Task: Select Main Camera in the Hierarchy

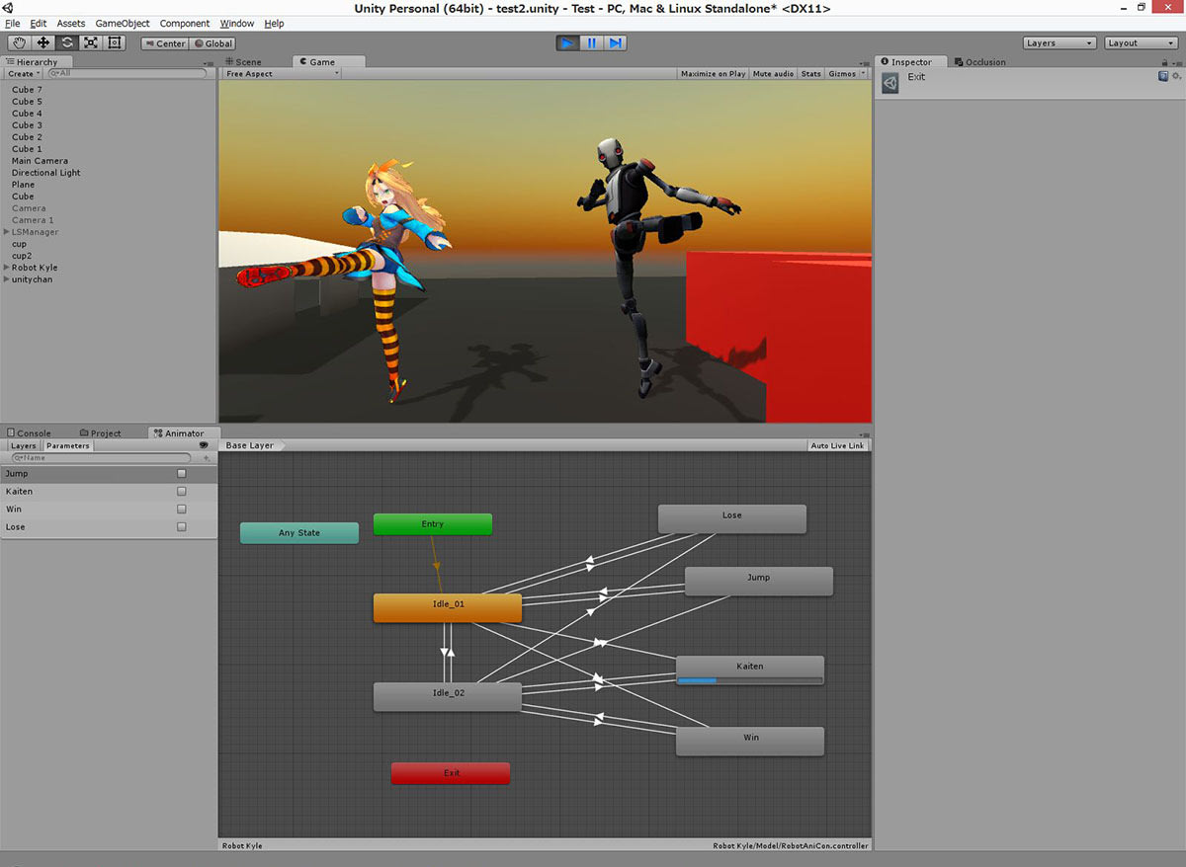Action: [40, 161]
